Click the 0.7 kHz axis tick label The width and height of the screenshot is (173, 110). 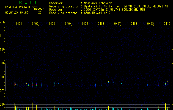click(x=2, y=91)
